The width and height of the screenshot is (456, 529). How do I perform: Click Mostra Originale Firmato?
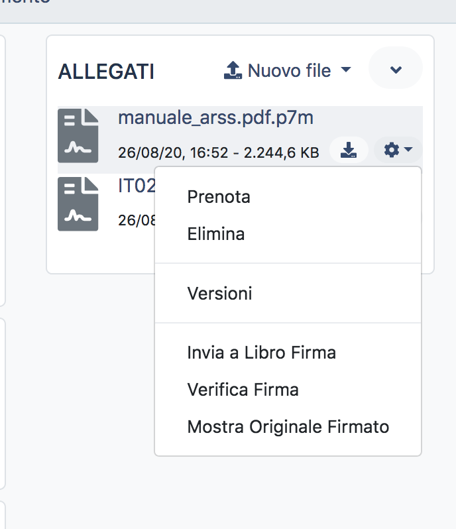point(288,427)
